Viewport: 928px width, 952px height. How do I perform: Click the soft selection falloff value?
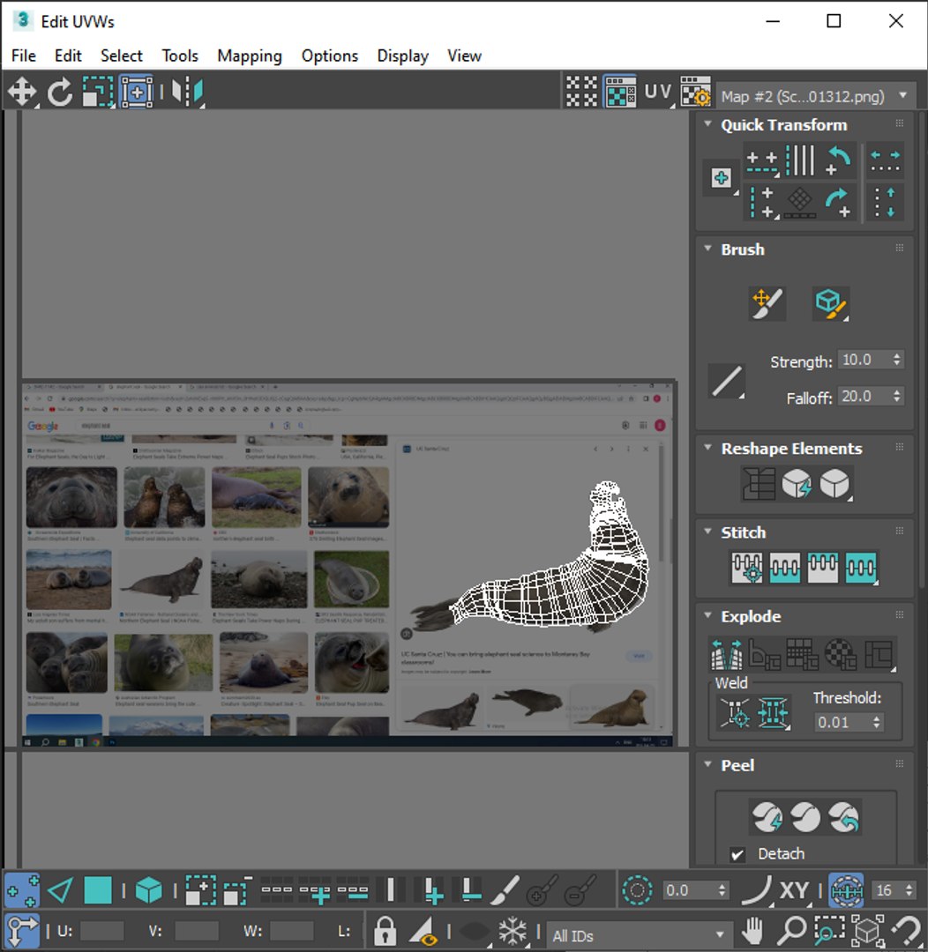pyautogui.click(x=689, y=890)
